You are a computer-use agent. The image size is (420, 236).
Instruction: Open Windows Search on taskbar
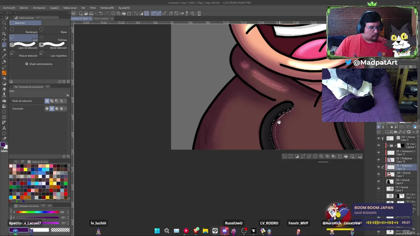[x=167, y=231]
